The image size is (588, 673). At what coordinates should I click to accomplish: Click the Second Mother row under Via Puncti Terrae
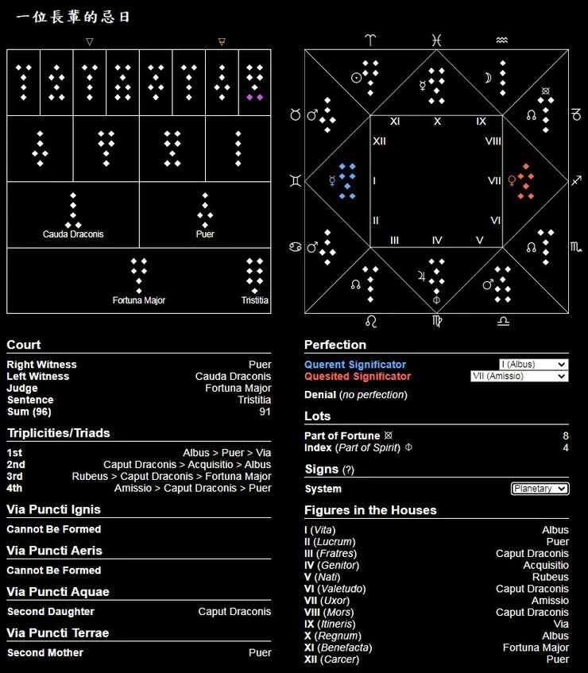[x=138, y=653]
